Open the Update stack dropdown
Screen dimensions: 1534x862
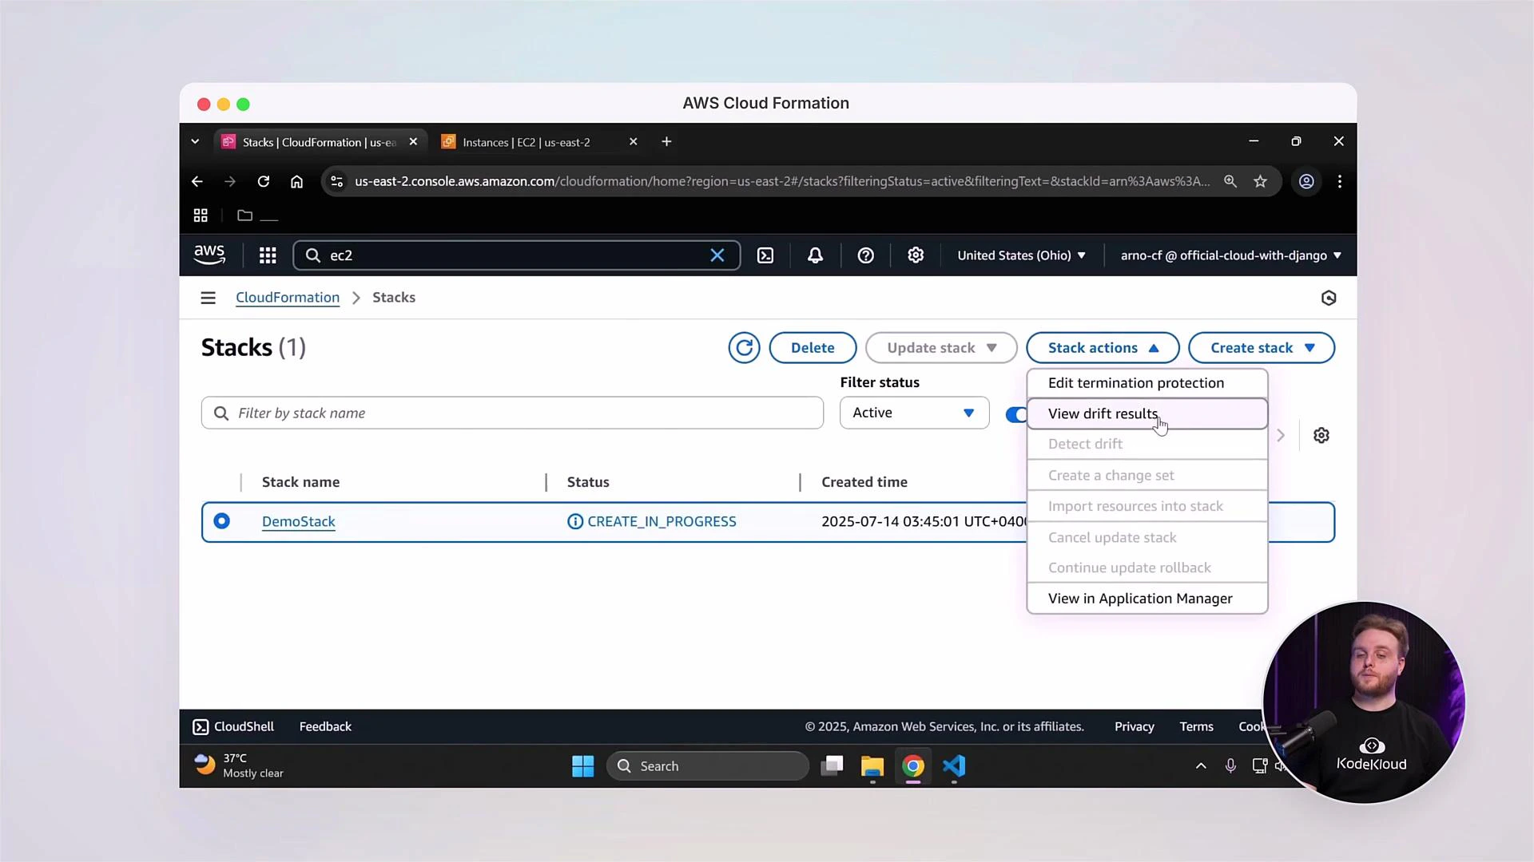coord(941,348)
